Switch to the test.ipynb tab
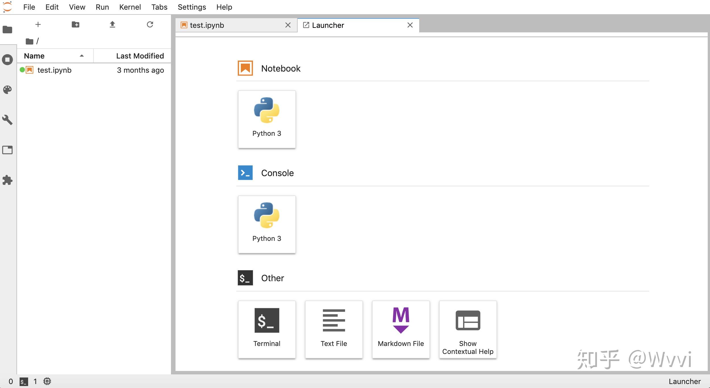Screen dimensions: 710x388 (x=207, y=25)
